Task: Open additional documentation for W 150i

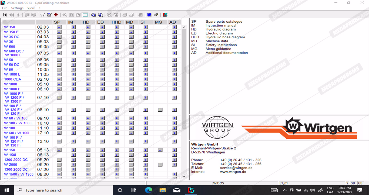Action: click(175, 155)
